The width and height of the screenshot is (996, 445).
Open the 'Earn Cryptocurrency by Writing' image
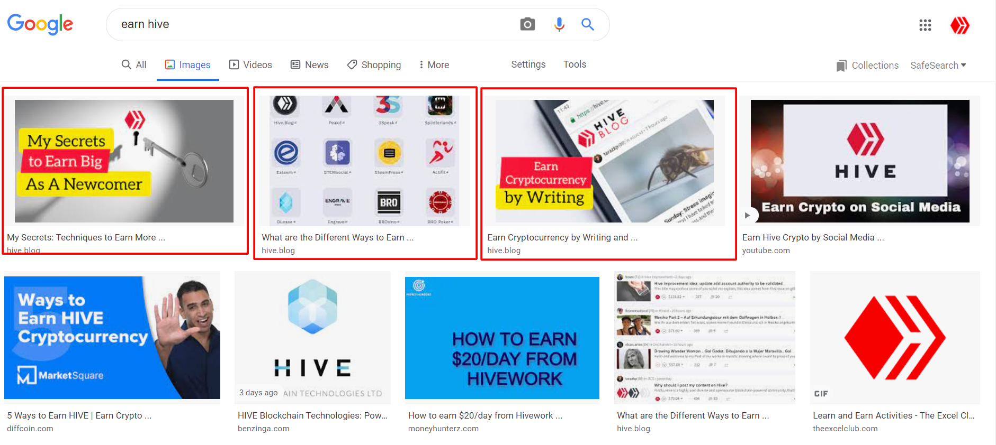[605, 161]
